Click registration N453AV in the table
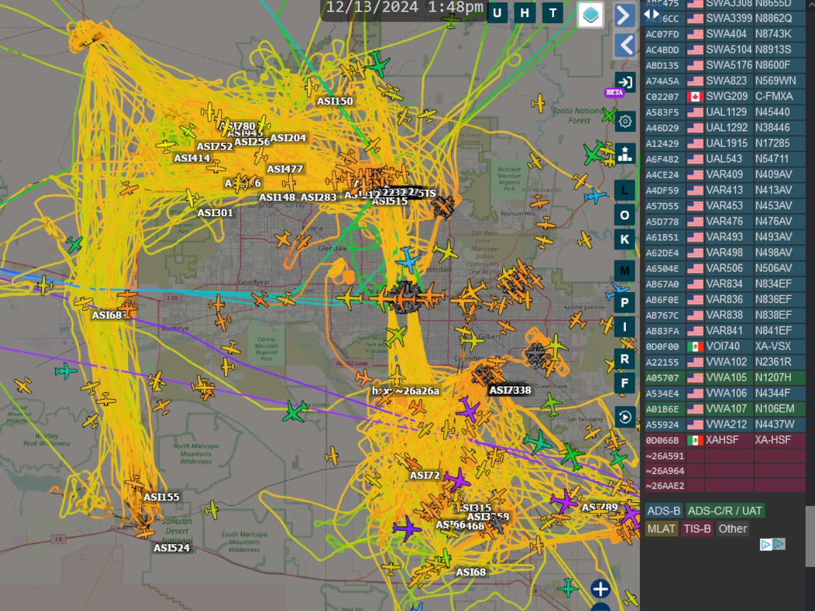Image resolution: width=815 pixels, height=611 pixels. point(774,206)
